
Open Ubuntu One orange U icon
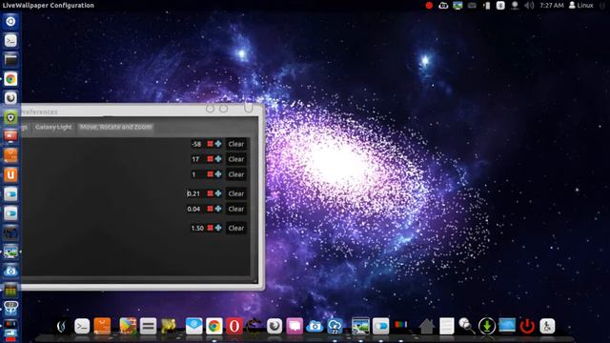point(10,174)
